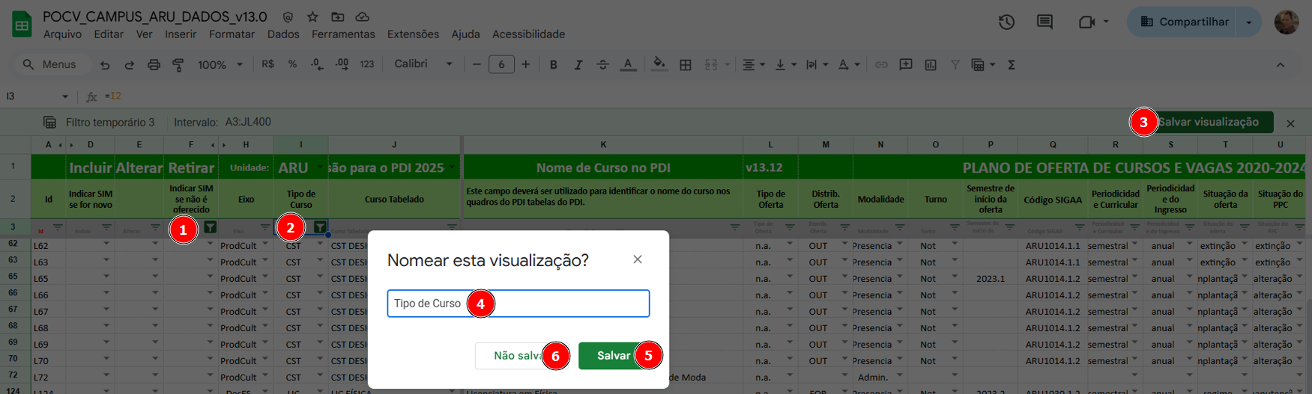The height and width of the screenshot is (394, 1312).
Task: Click the user account avatar
Action: click(1287, 22)
